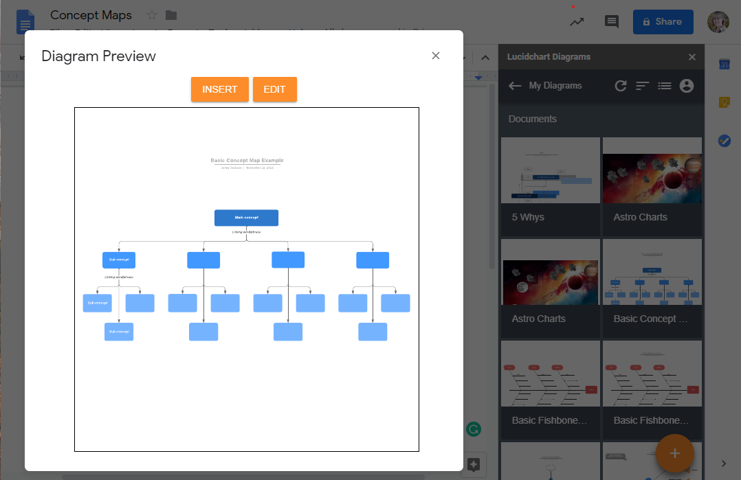
Task: Click the Share button
Action: pyautogui.click(x=663, y=21)
